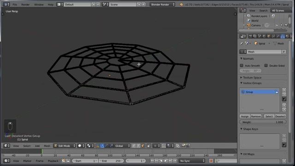The height and width of the screenshot is (166, 295).
Task: Enable the Auto Smooth checkbox
Action: (242, 65)
